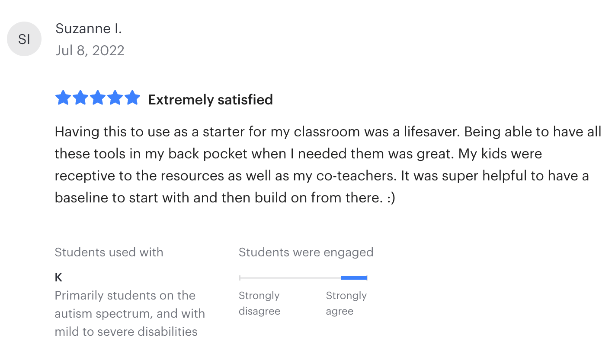
Task: Click the Jul 8, 2022 review date
Action: [x=90, y=50]
